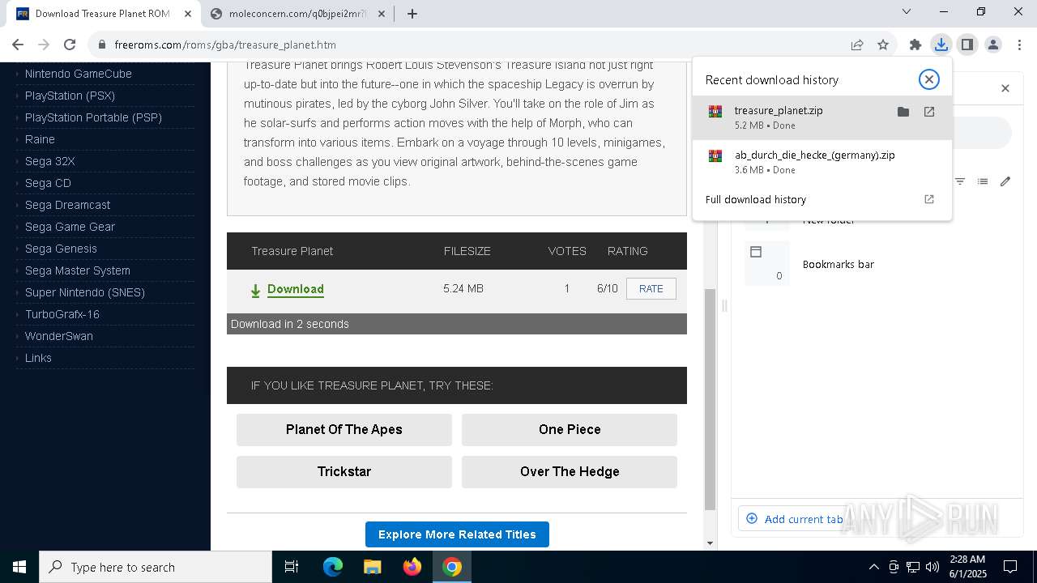
Task: Open a new browser tab
Action: (x=412, y=14)
